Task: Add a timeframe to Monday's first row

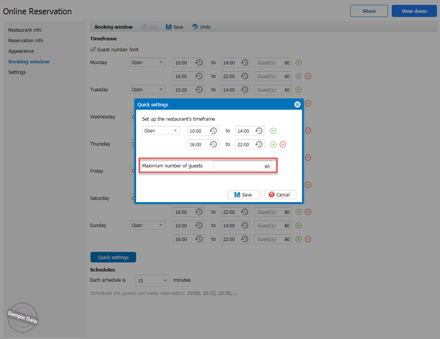Action: click(299, 63)
